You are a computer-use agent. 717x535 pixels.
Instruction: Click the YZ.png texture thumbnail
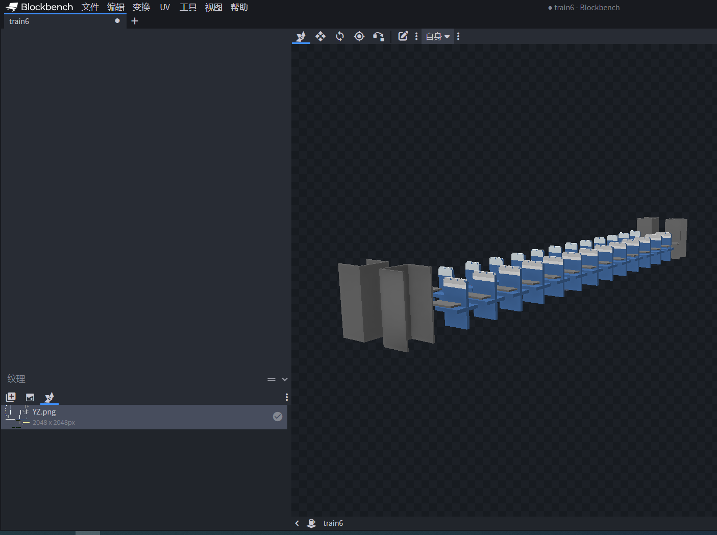pos(17,417)
